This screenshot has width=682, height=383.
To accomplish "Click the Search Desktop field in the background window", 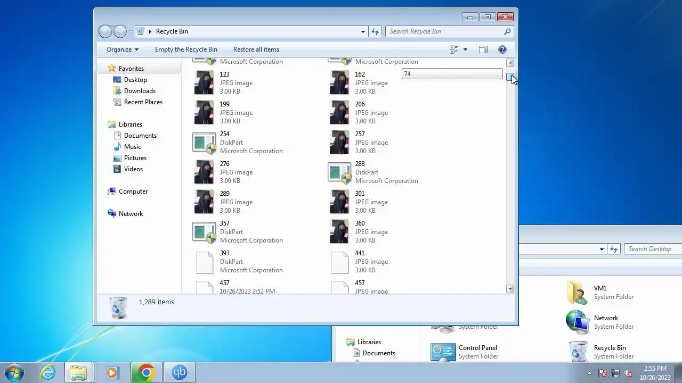I will click(x=653, y=249).
